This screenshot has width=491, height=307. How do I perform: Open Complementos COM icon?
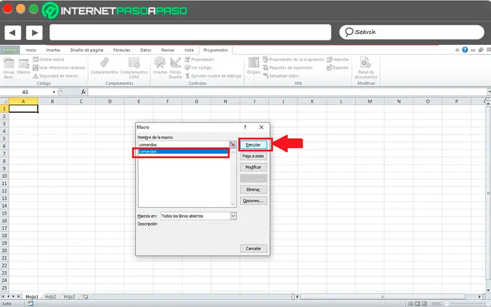click(134, 68)
